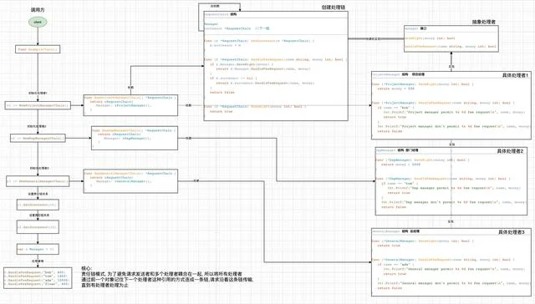Click the Manager interface box
The image size is (535, 304).
click(451, 38)
